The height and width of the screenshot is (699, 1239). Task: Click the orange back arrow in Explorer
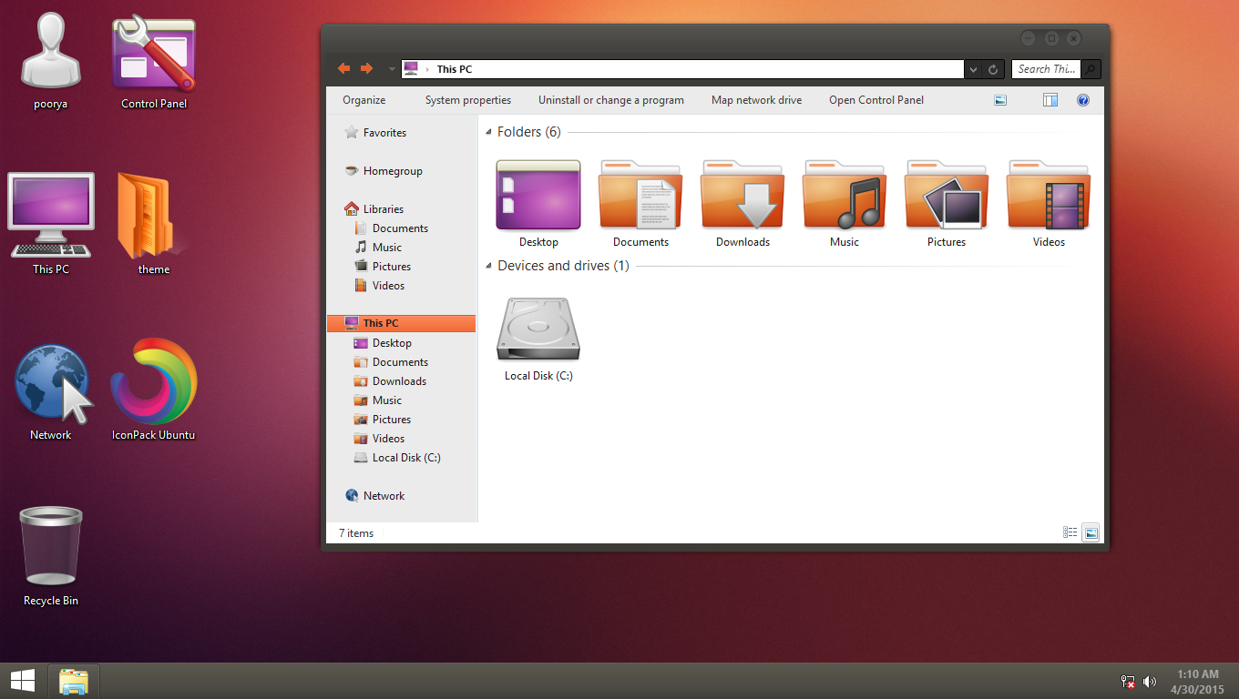(x=343, y=69)
